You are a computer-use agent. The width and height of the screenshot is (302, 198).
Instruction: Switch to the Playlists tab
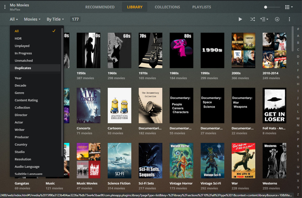tap(201, 7)
